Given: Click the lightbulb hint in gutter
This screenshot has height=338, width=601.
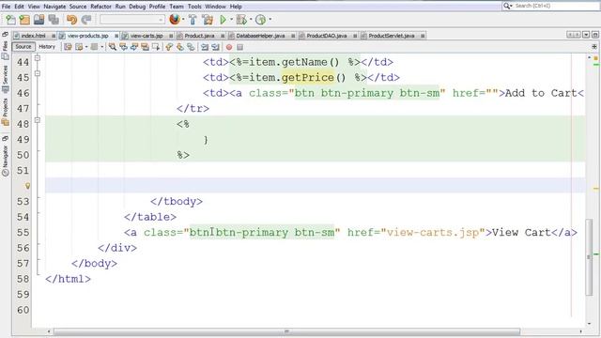Looking at the screenshot, I should point(27,186).
